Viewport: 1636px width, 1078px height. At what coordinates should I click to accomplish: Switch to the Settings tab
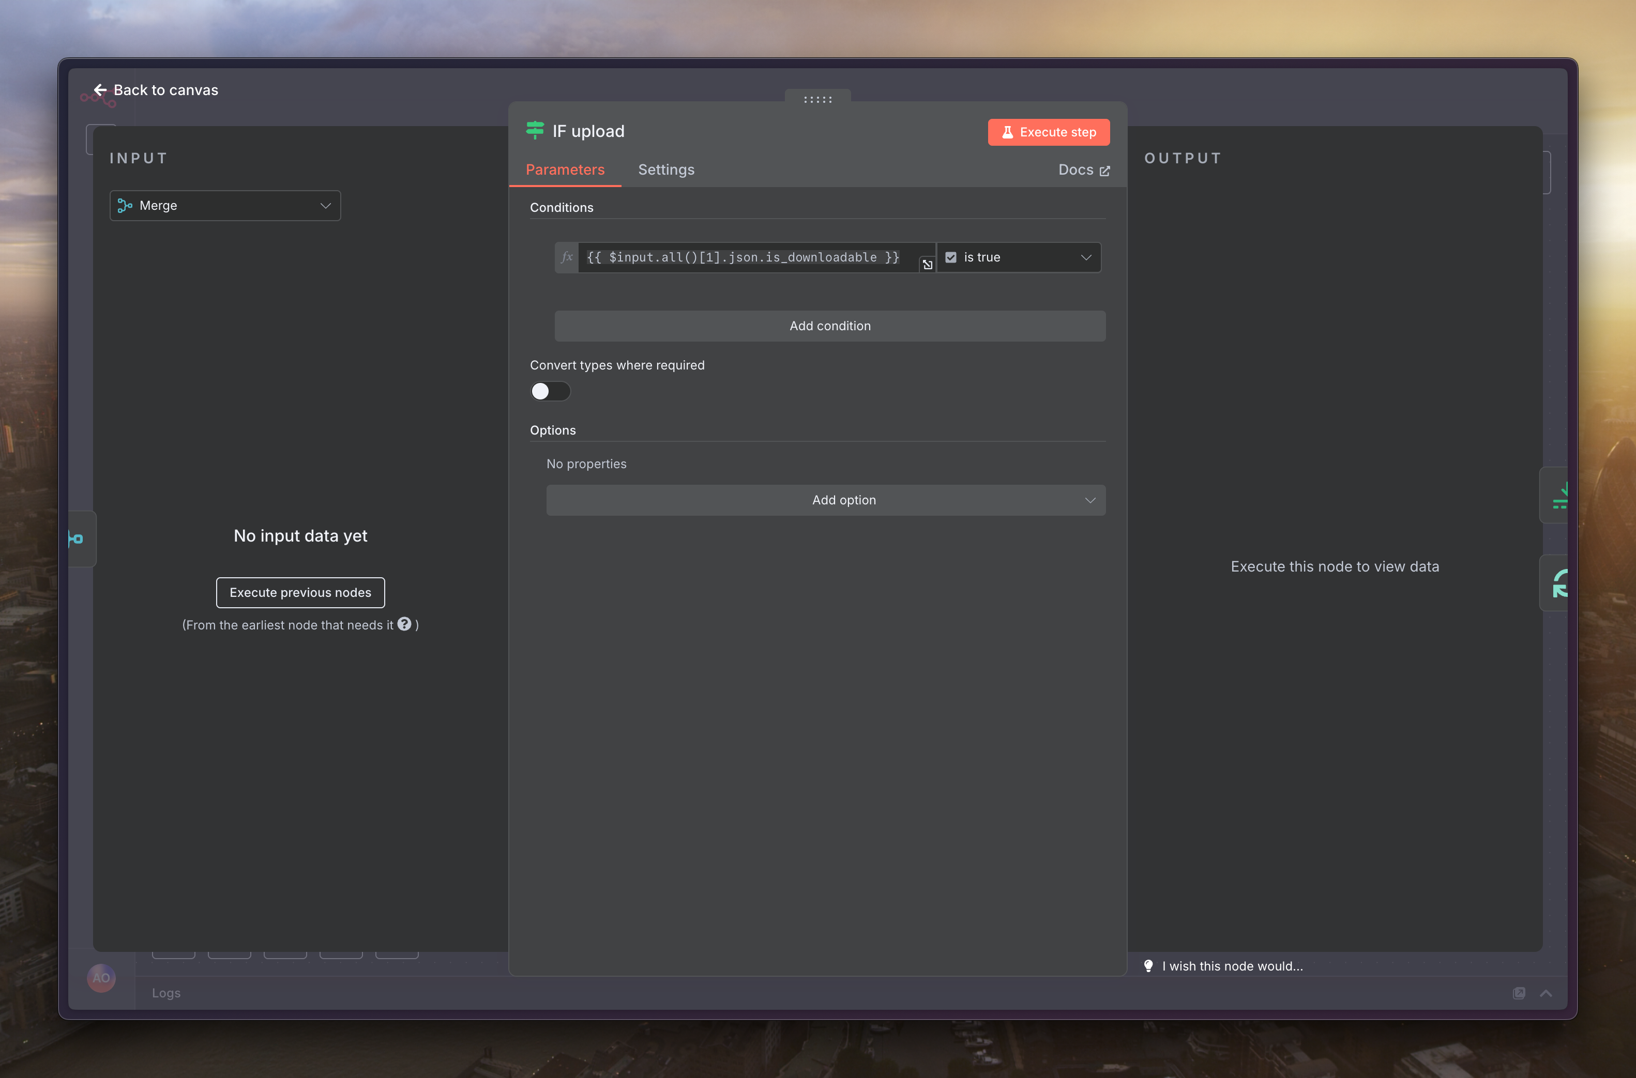click(665, 170)
